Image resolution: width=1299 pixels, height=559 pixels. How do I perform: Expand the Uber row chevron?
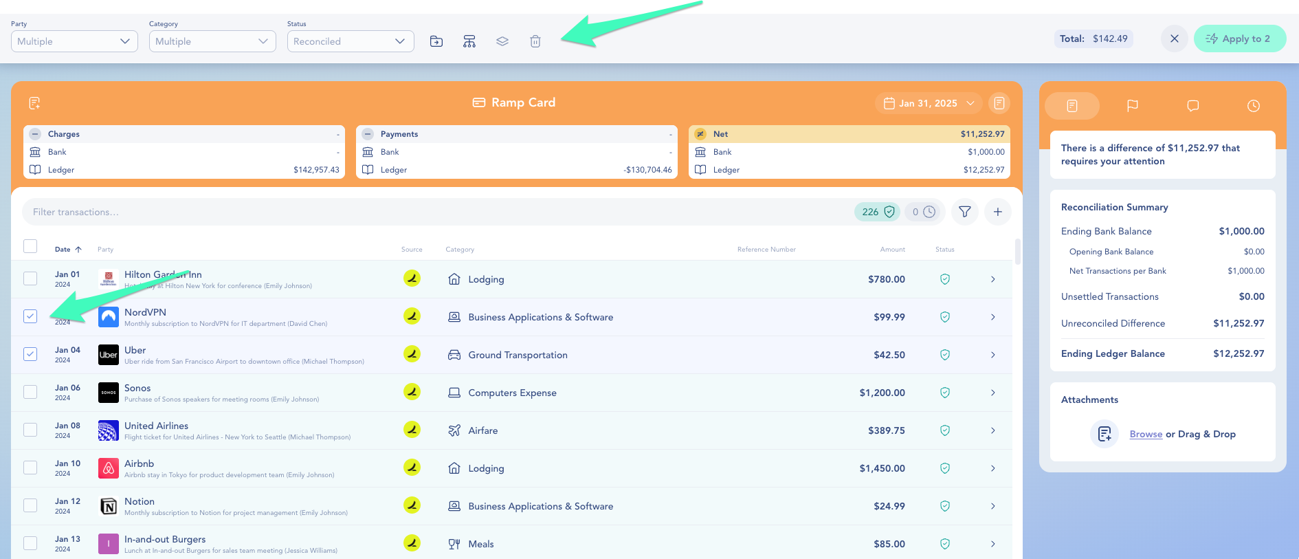pos(993,355)
